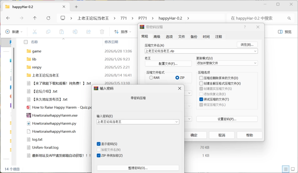The image size is (298, 173).
Task: Go up one folder level
Action: click(x=35, y=18)
